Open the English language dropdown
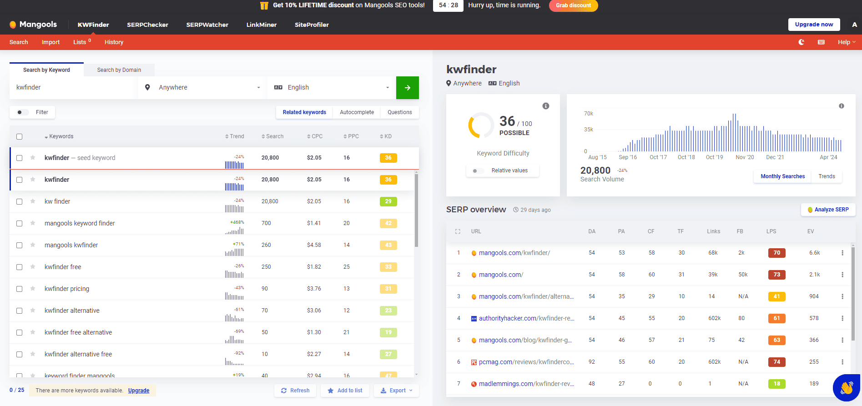This screenshot has height=406, width=862. (332, 87)
